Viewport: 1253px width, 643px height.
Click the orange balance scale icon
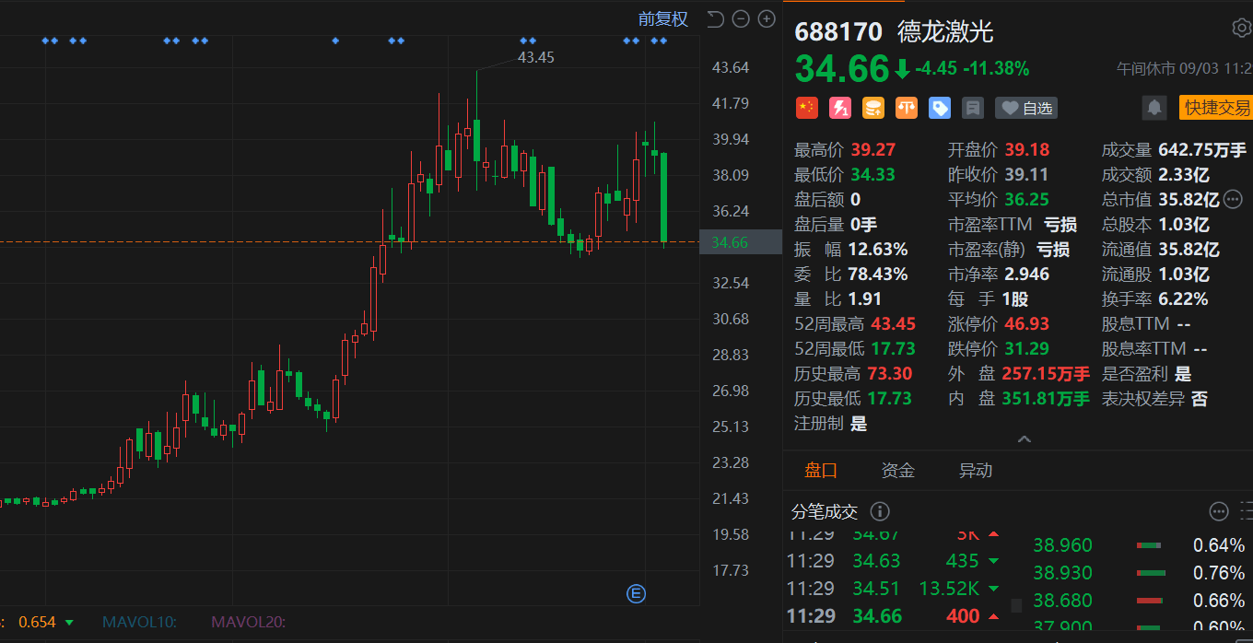tap(906, 108)
